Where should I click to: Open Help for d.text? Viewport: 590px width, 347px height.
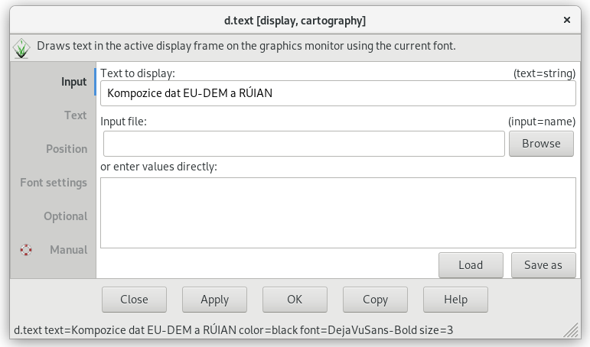pyautogui.click(x=455, y=300)
